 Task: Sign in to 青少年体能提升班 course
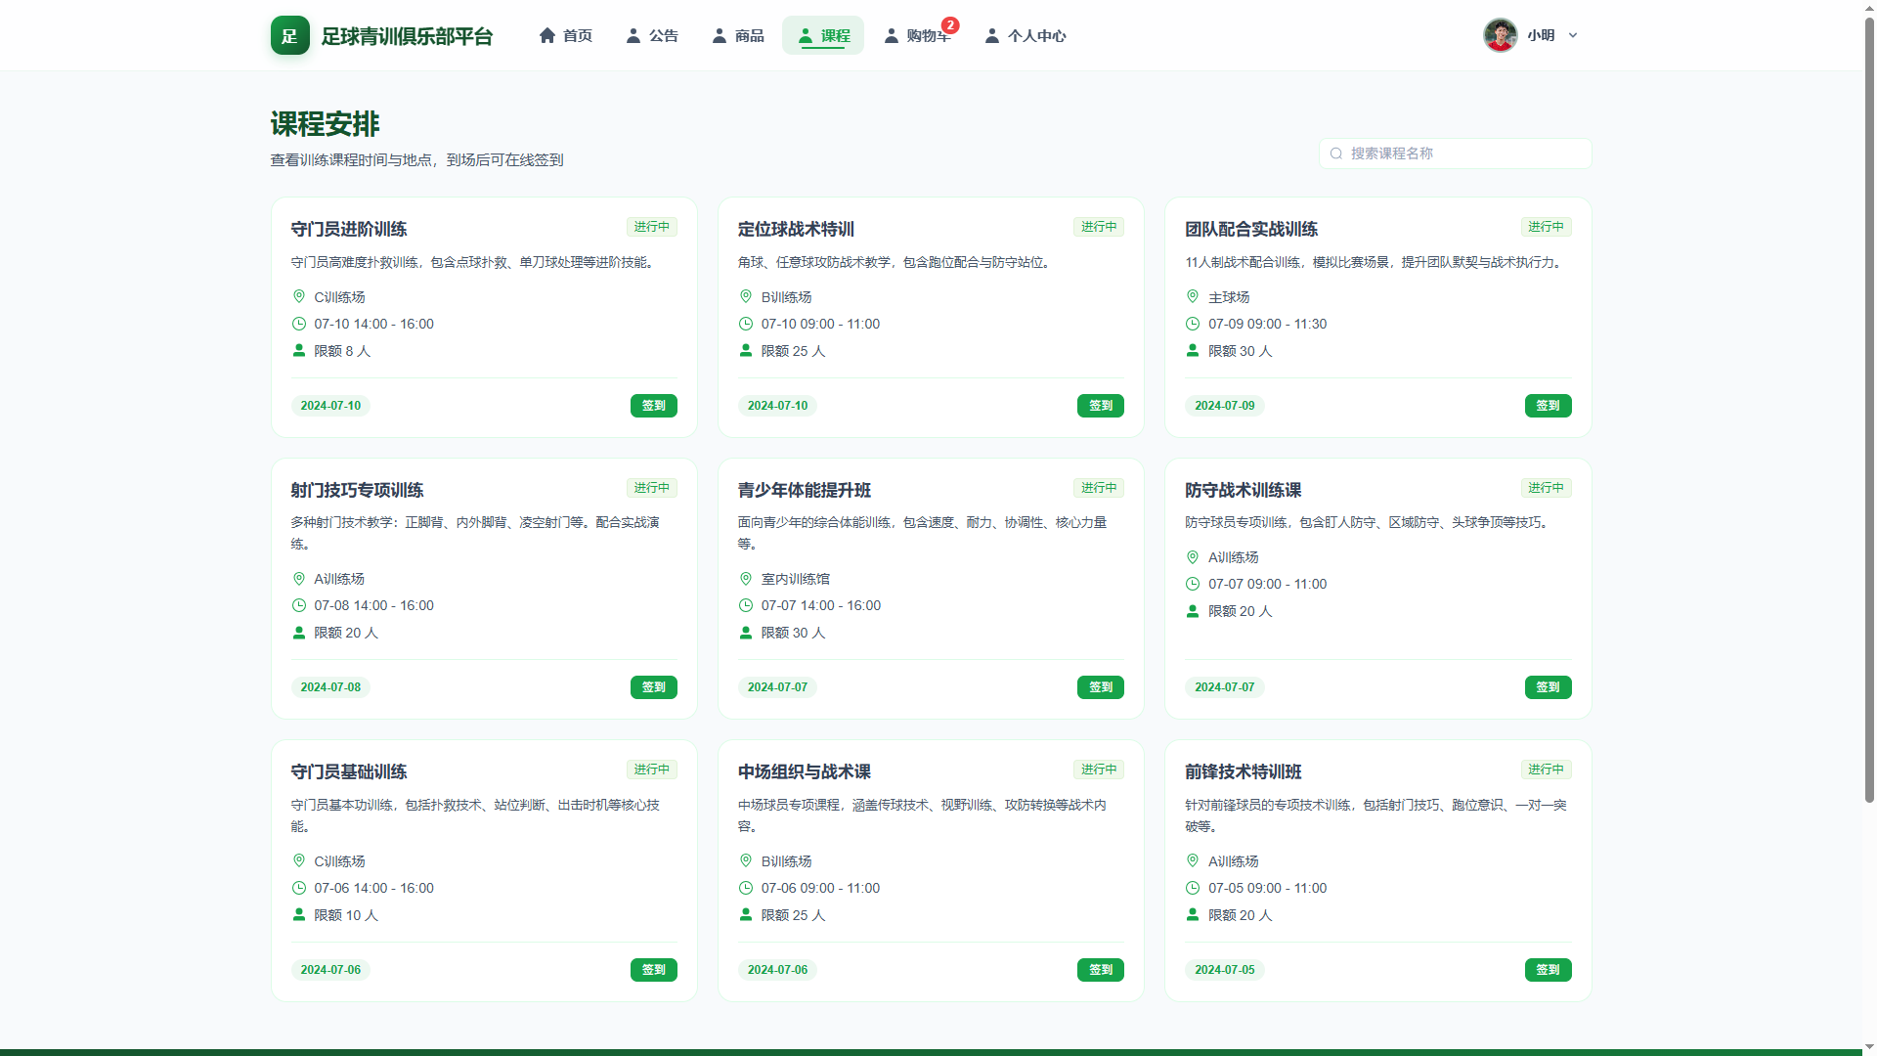point(1101,687)
